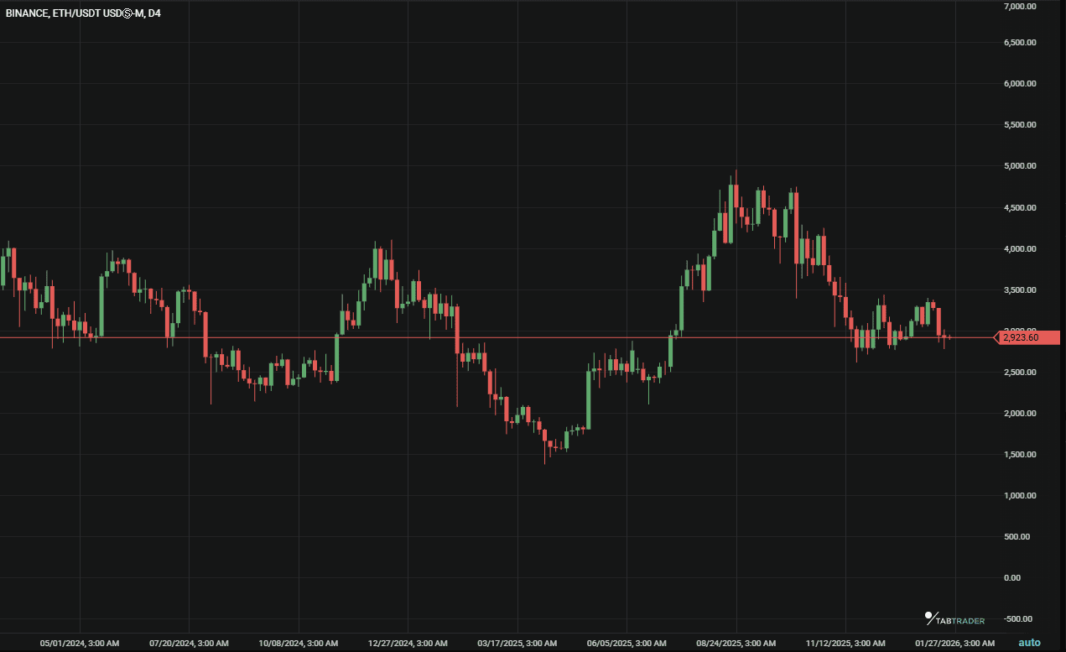Click the 5,000.00 price axis label

[1020, 166]
